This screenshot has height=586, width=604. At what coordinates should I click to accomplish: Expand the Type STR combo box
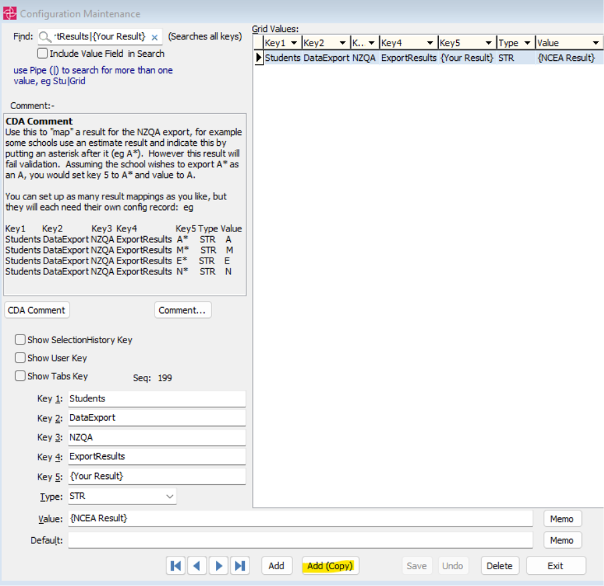tap(169, 496)
